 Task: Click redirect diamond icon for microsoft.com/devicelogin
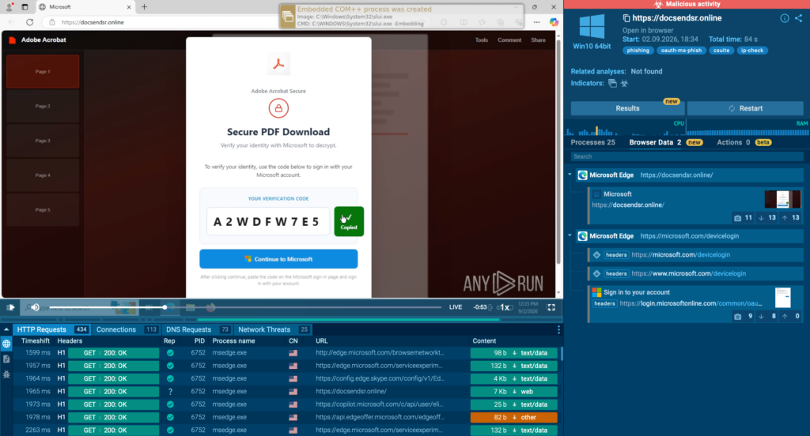point(596,255)
